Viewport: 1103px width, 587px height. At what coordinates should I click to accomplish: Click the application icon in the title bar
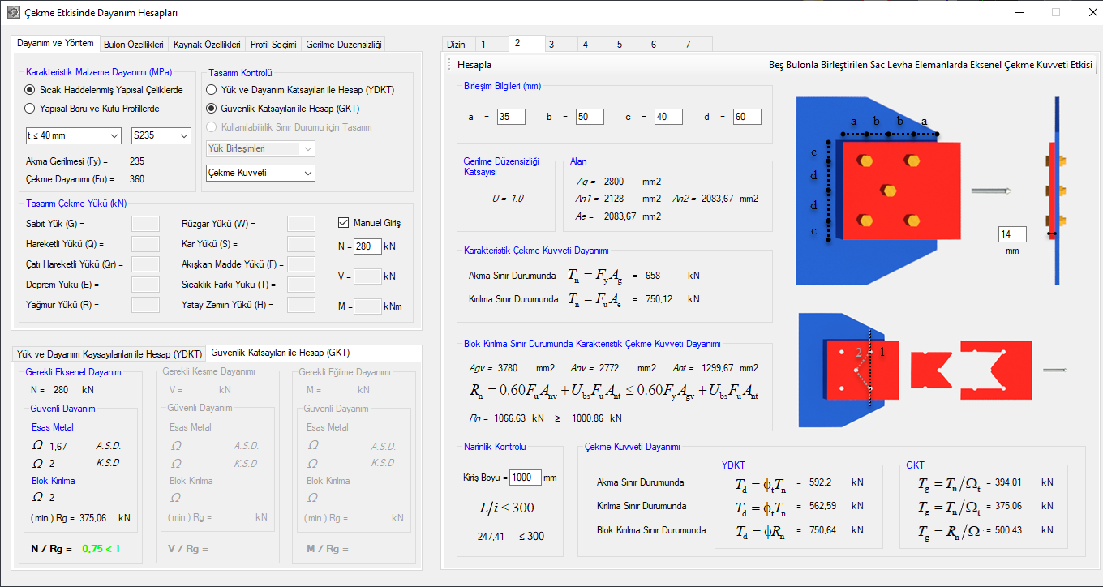[12, 13]
